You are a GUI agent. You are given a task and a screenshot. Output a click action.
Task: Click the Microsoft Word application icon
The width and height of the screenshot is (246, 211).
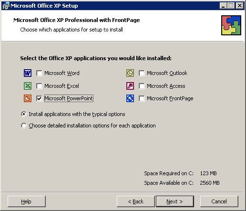pyautogui.click(x=28, y=73)
